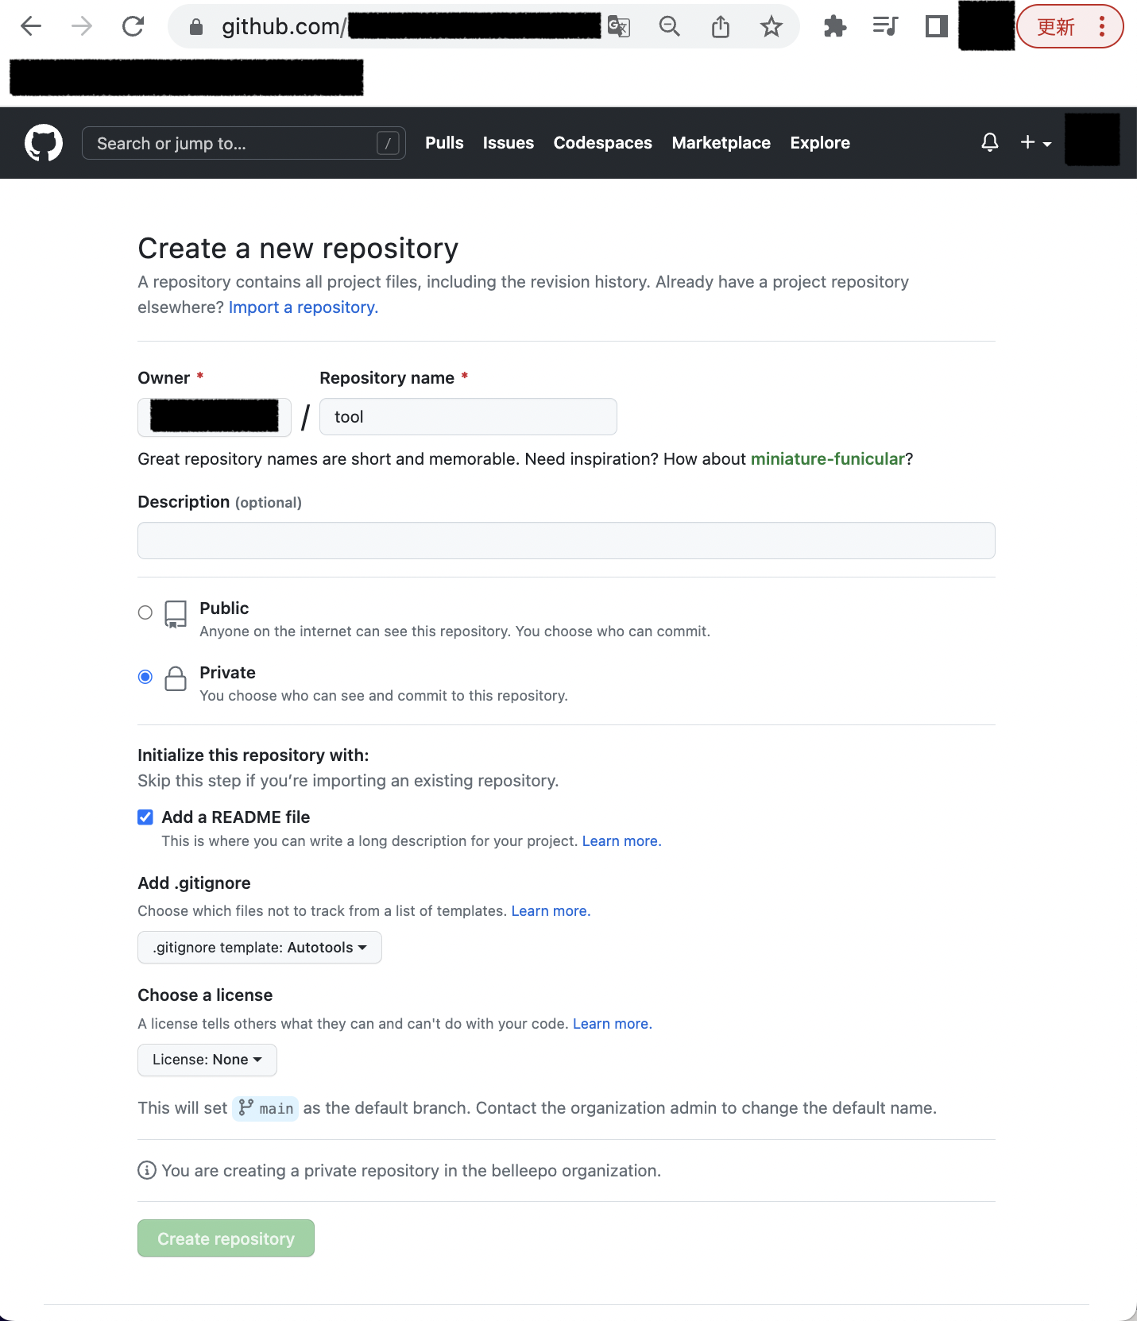Toggle the browser side panel icon
Screen dimensions: 1137x1321
(937, 26)
